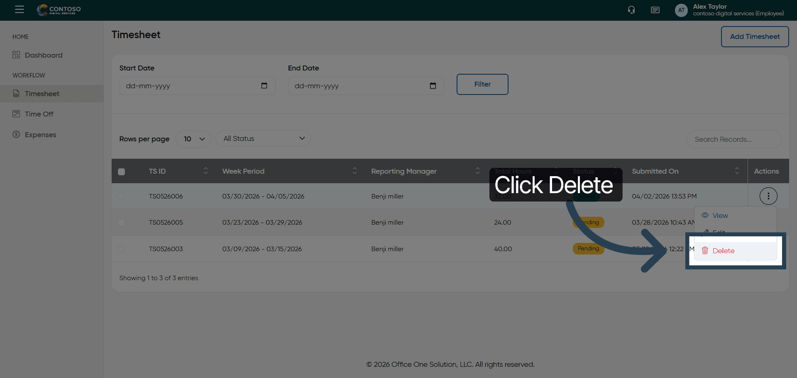Open the All Status filter dropdown

click(x=263, y=138)
